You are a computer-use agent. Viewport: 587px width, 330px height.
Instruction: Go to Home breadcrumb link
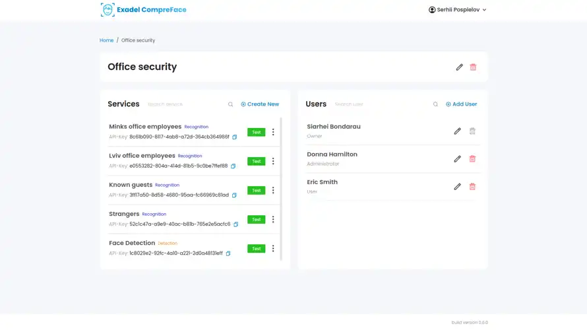click(x=106, y=40)
